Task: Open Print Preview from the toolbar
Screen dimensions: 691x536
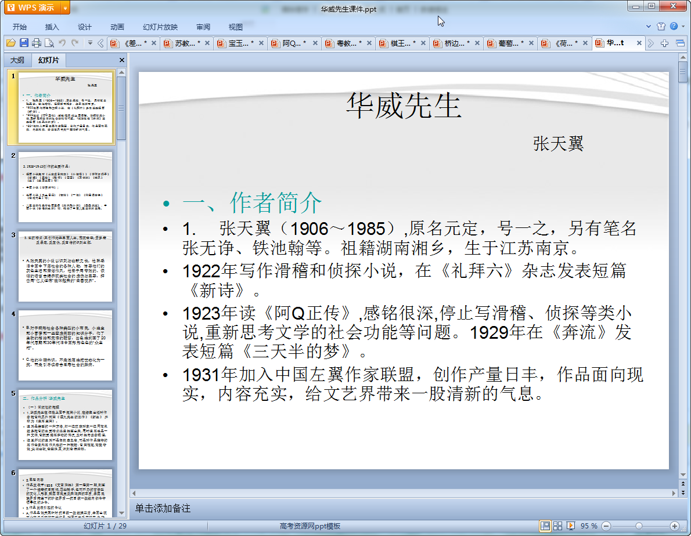Action: point(49,43)
